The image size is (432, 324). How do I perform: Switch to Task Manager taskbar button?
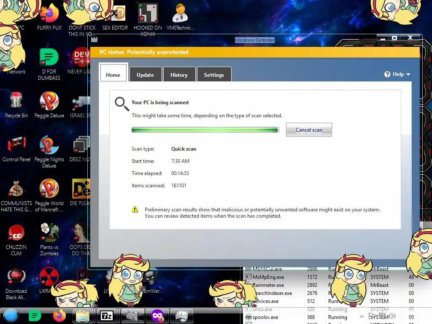[x=181, y=316]
